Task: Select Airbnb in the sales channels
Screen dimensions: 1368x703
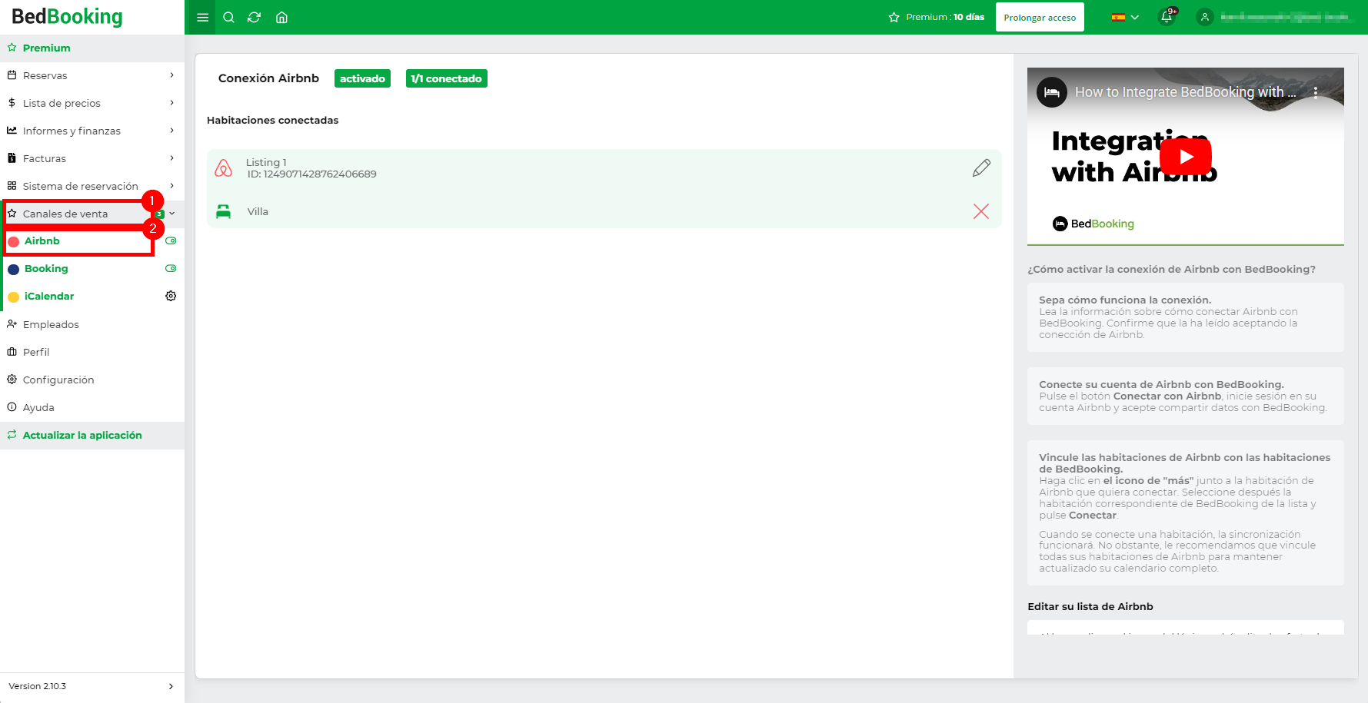Action: [42, 240]
